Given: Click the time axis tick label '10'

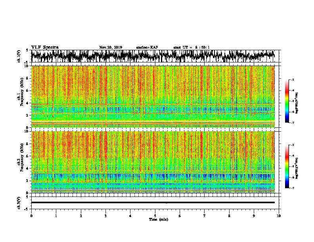Looking at the screenshot, I should pos(279,216).
